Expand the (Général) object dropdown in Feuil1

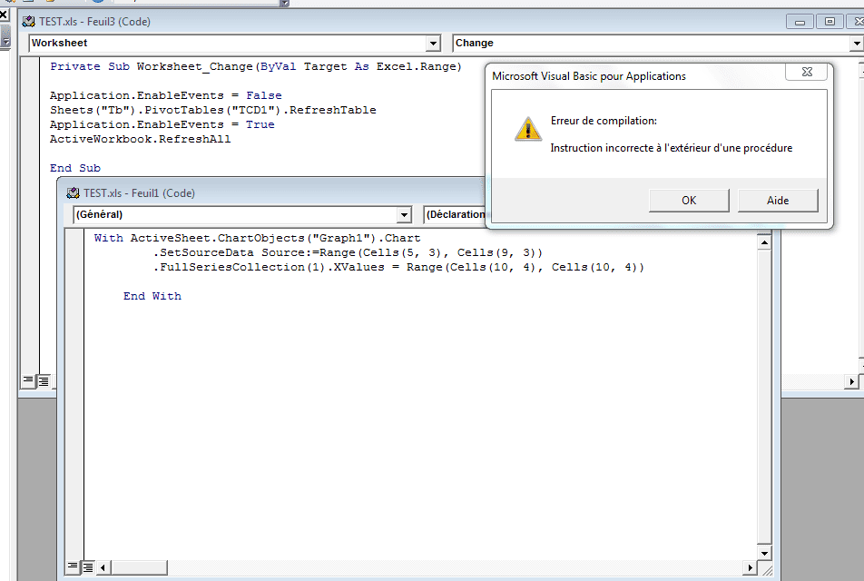[x=404, y=215]
